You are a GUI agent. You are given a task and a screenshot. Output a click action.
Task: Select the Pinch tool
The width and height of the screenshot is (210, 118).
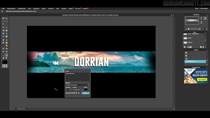(x=7, y=52)
